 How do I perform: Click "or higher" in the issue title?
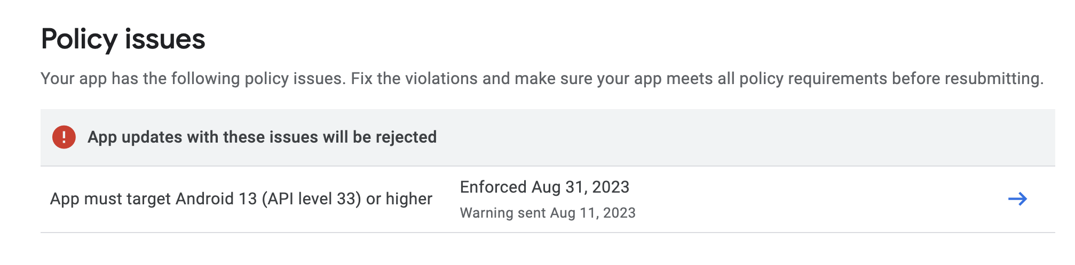pos(399,199)
